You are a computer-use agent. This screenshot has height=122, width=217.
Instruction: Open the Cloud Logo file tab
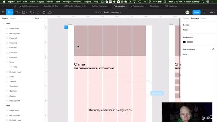(154, 6)
